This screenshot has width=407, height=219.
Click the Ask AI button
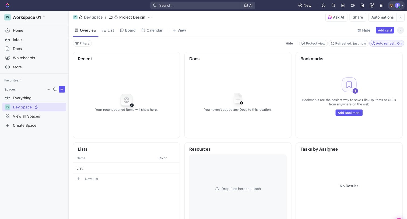336,17
